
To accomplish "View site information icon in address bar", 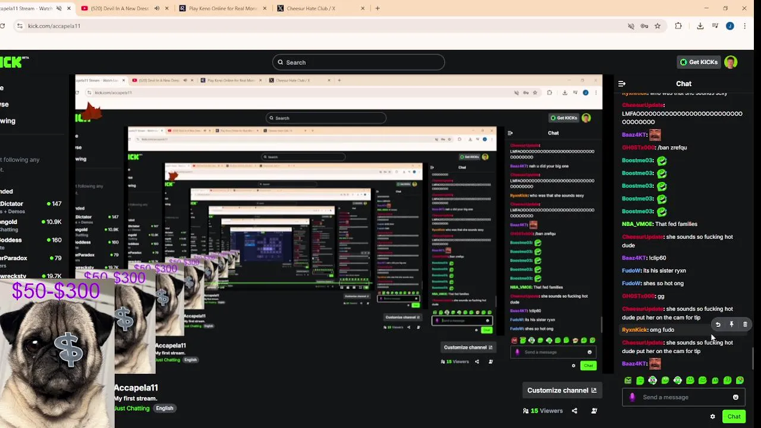I will pos(20,26).
